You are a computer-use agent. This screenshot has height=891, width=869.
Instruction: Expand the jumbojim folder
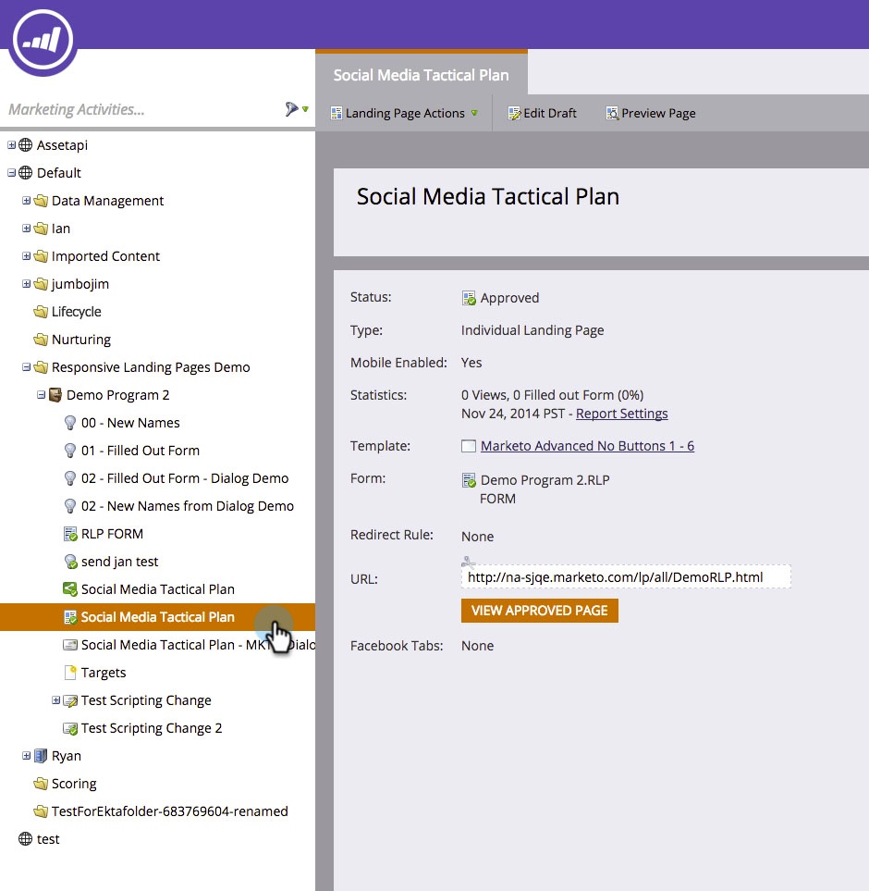(26, 283)
